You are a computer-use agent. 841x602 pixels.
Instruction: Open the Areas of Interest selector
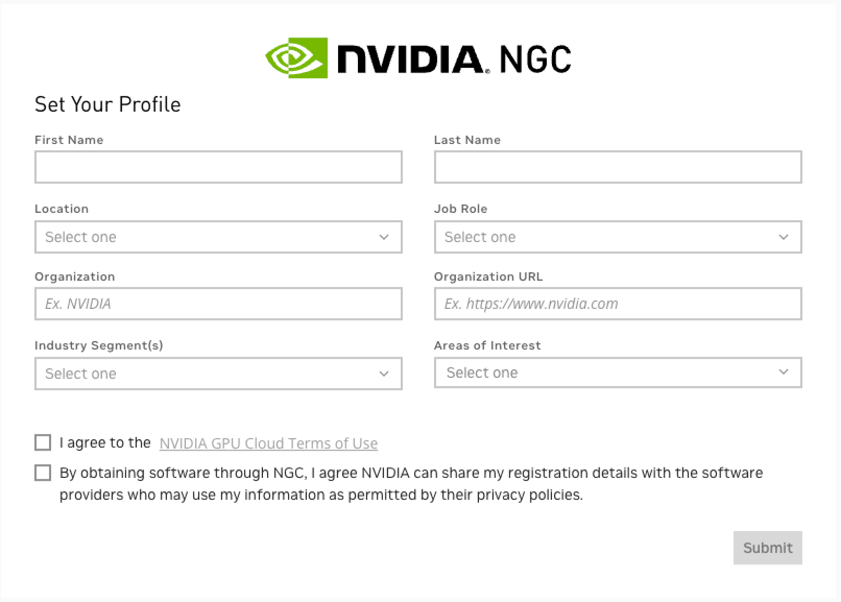coord(618,372)
